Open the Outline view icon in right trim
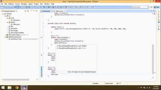 (x=159, y=29)
